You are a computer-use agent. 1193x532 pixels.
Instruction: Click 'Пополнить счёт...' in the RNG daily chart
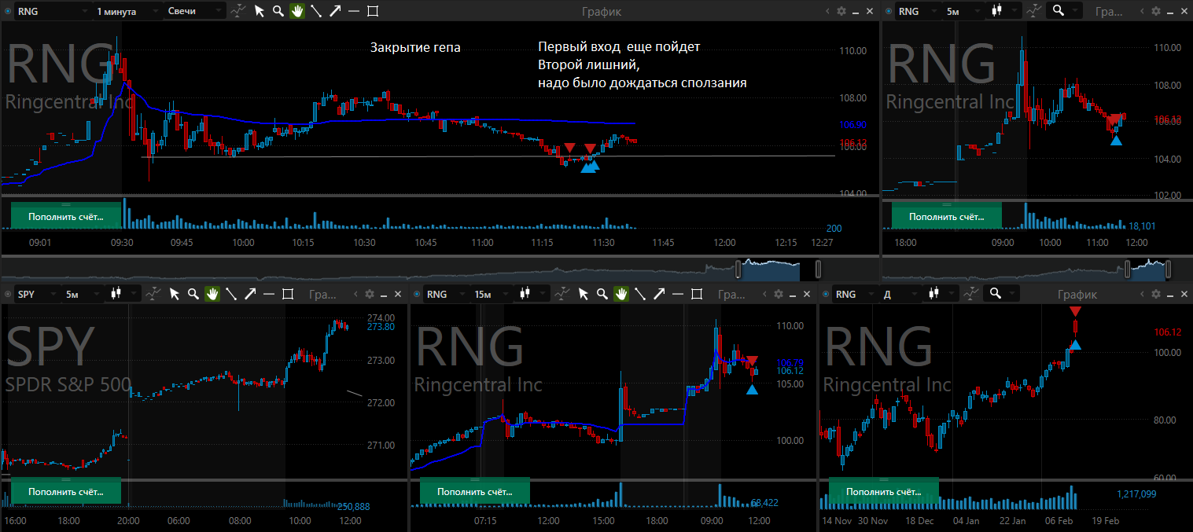pos(883,491)
